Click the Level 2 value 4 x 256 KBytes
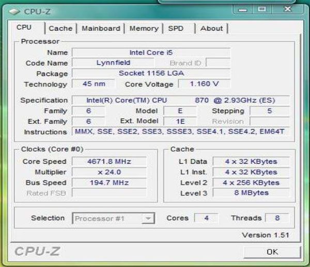This screenshot has width=310, height=267. 251,182
